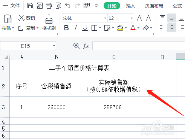The height and width of the screenshot is (140, 185).
Task: Increase font size with A+ icon
Action: click(x=140, y=18)
